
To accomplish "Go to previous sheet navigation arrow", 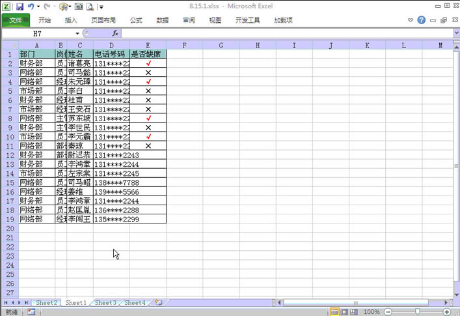I will (12, 302).
